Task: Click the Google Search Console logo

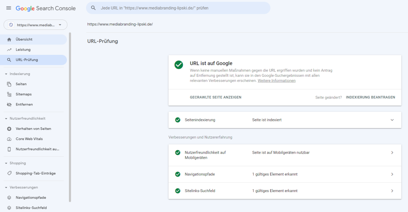Action: pyautogui.click(x=45, y=8)
